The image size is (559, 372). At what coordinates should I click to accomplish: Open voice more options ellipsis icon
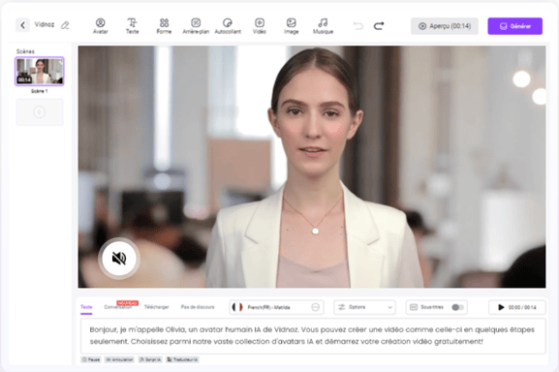click(315, 307)
